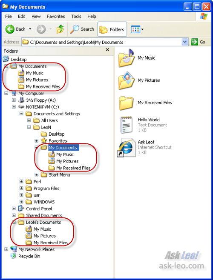
Task: Select large My Pictures folder icon
Action: tap(126, 80)
